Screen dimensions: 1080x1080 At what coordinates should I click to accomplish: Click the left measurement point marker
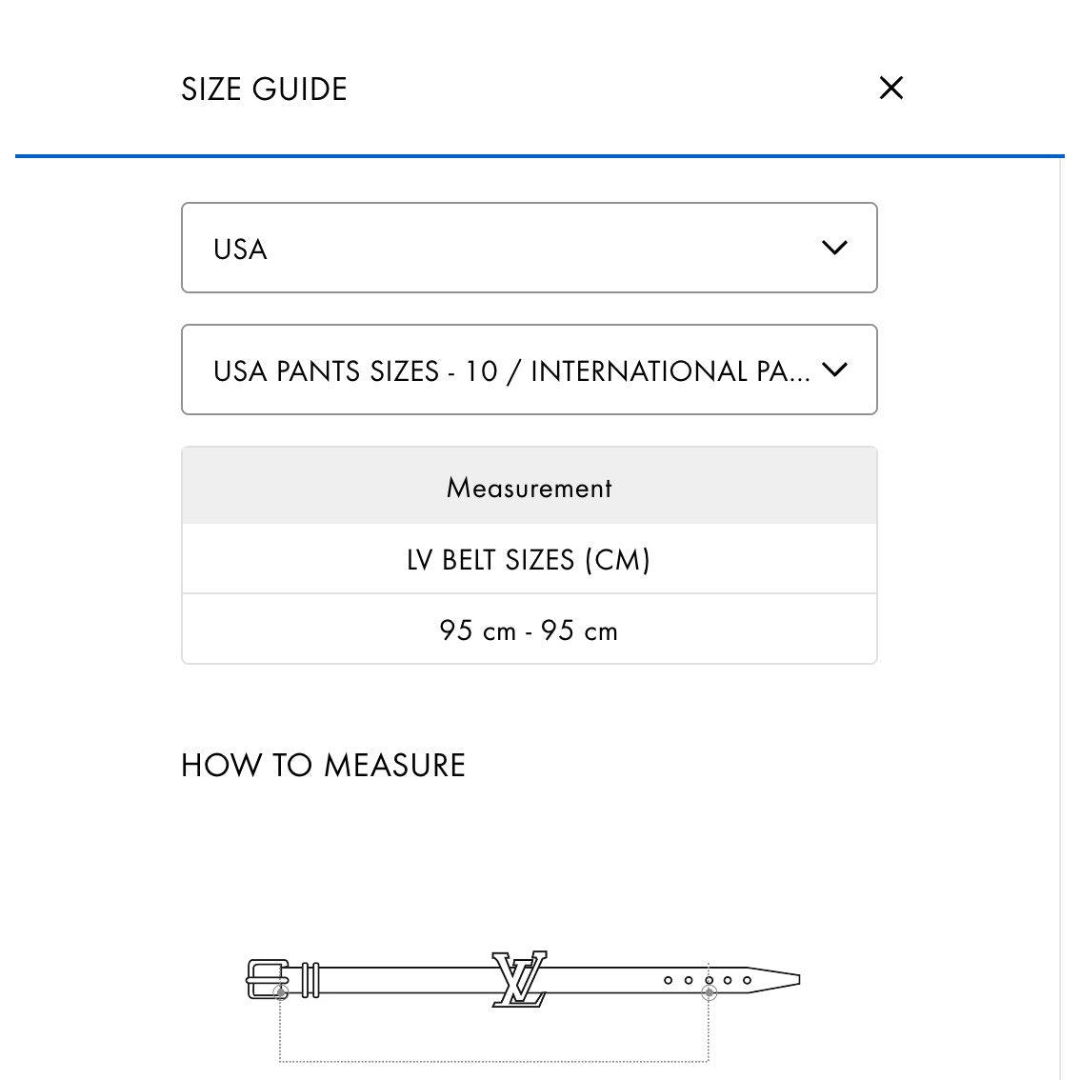click(x=281, y=993)
